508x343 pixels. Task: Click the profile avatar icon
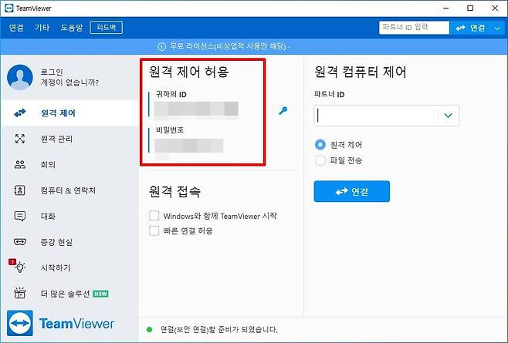click(20, 77)
